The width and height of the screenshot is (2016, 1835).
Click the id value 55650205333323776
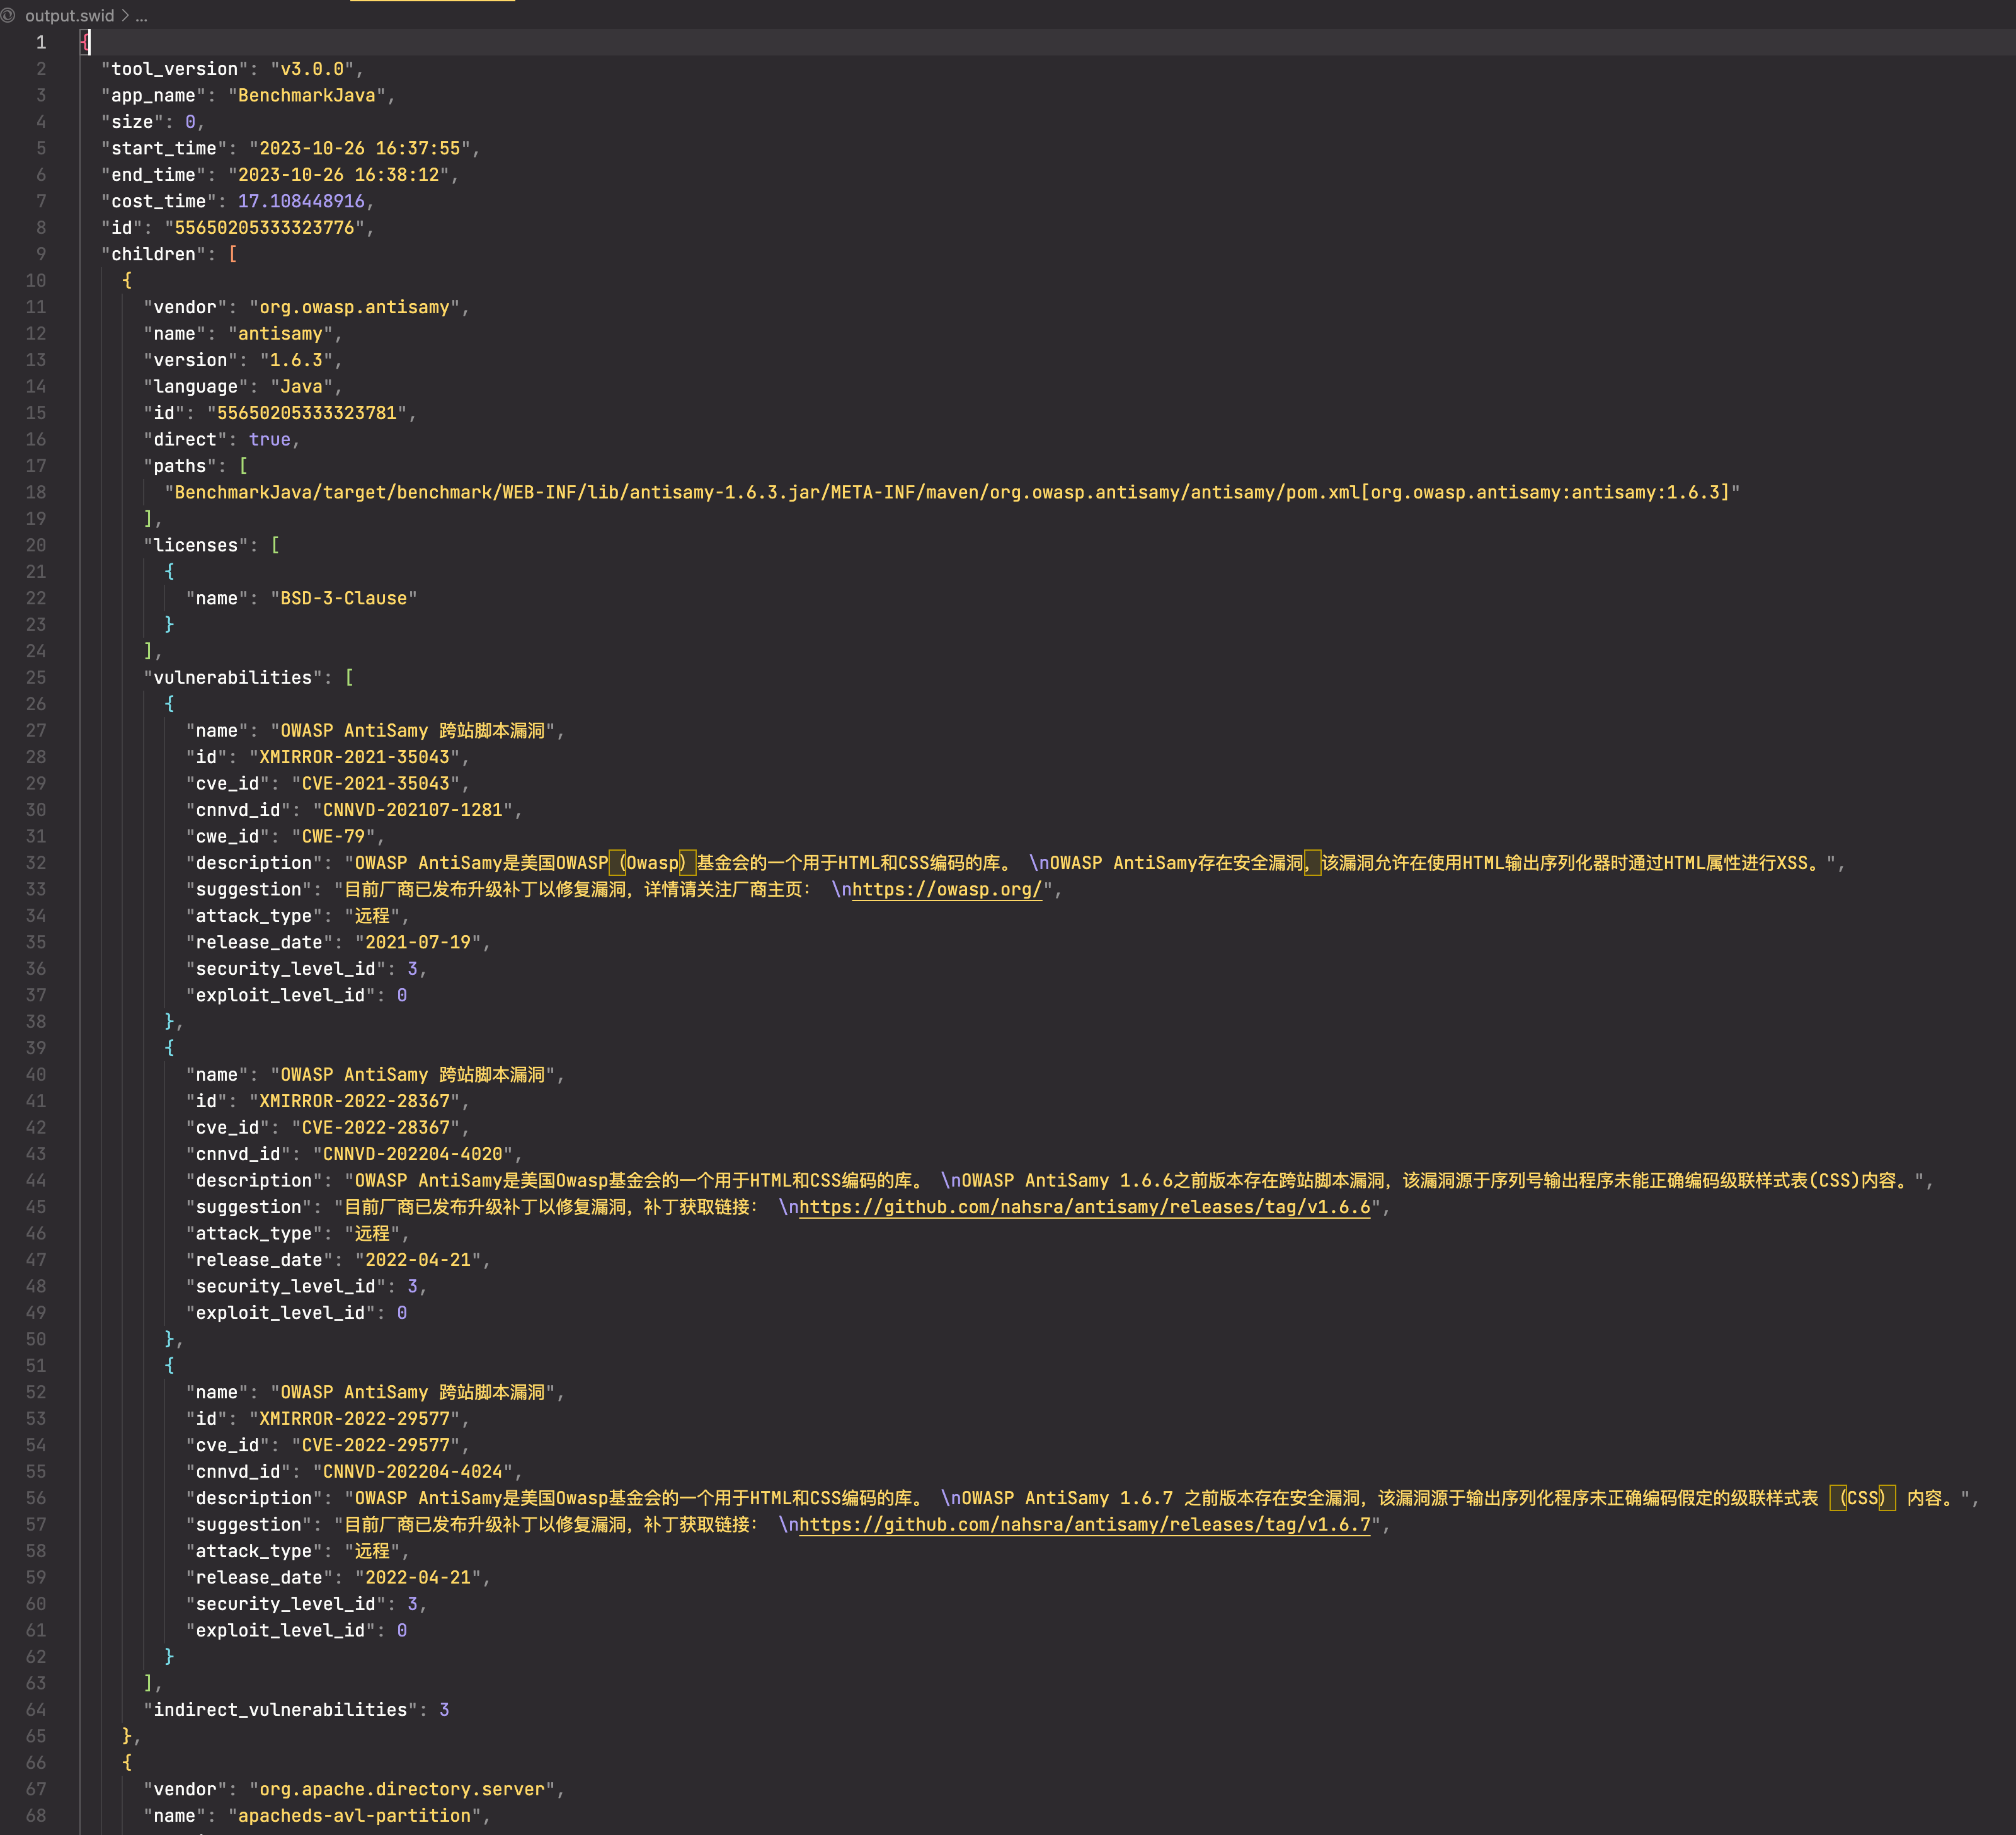click(x=264, y=227)
